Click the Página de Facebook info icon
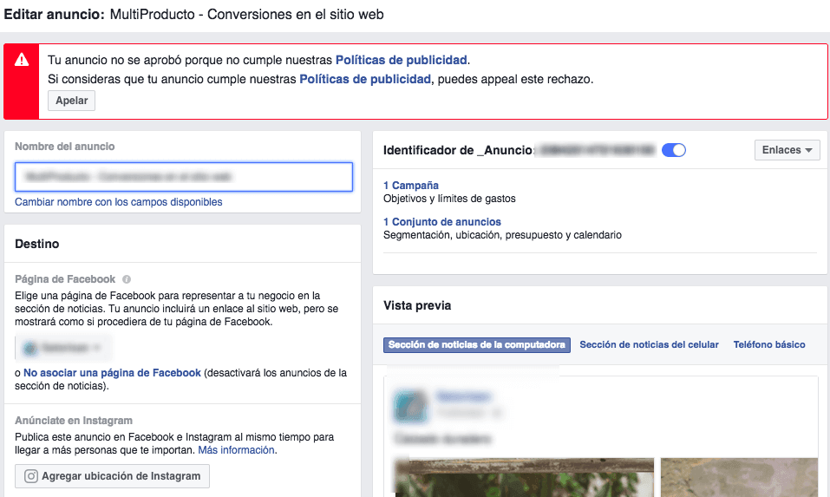 pos(127,279)
